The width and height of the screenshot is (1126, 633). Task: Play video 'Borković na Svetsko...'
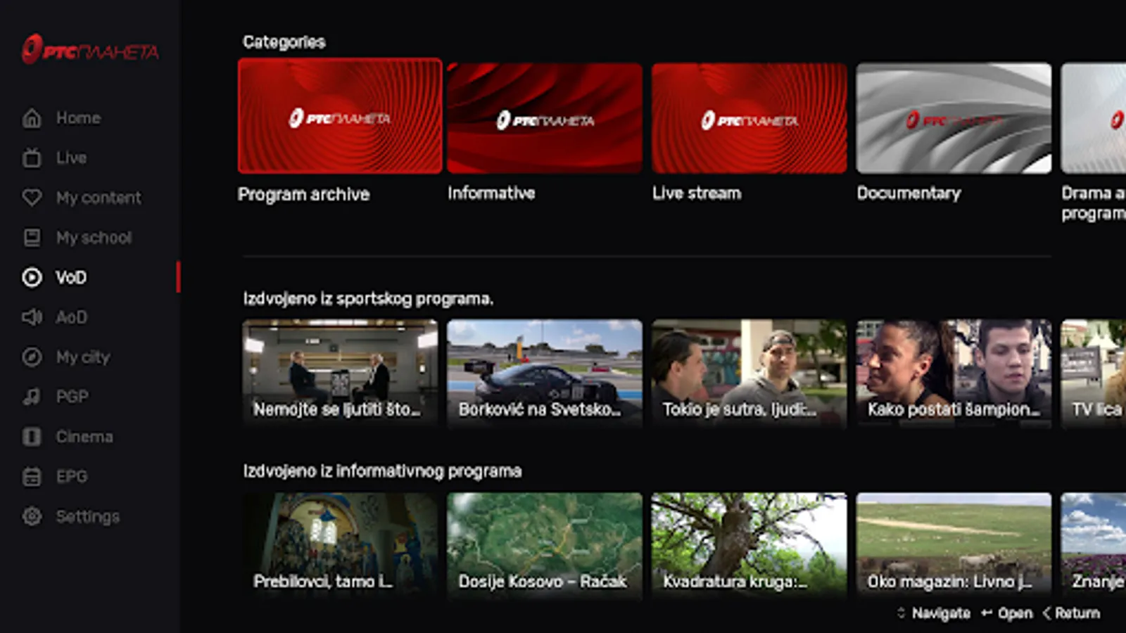(x=545, y=373)
